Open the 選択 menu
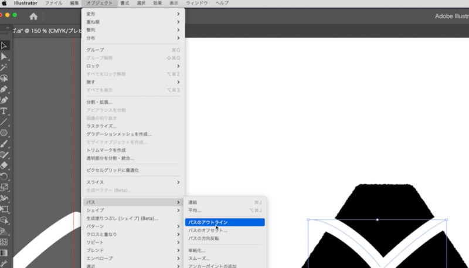This screenshot has width=469, height=268. pos(141,3)
